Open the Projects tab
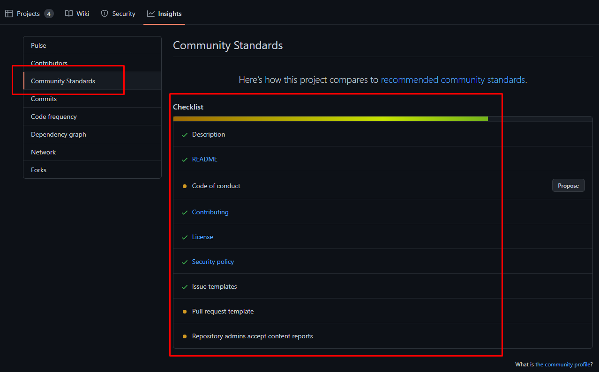 28,14
